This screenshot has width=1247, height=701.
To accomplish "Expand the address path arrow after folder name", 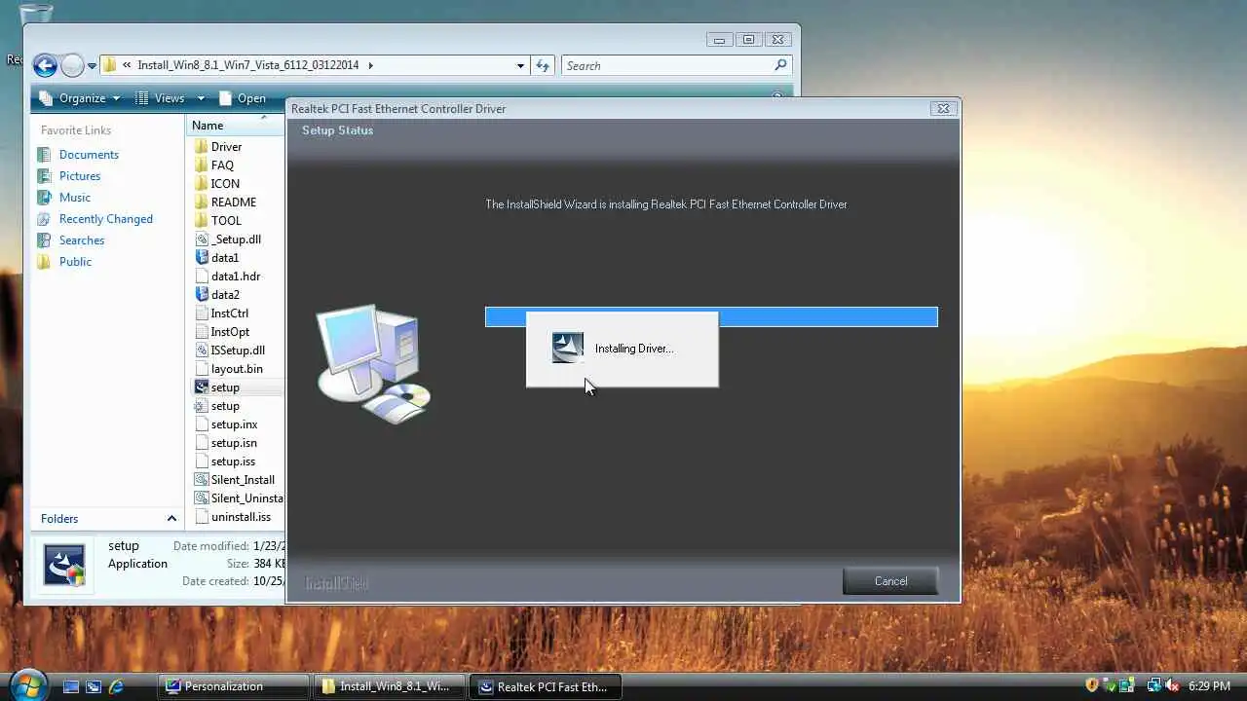I will pyautogui.click(x=370, y=65).
